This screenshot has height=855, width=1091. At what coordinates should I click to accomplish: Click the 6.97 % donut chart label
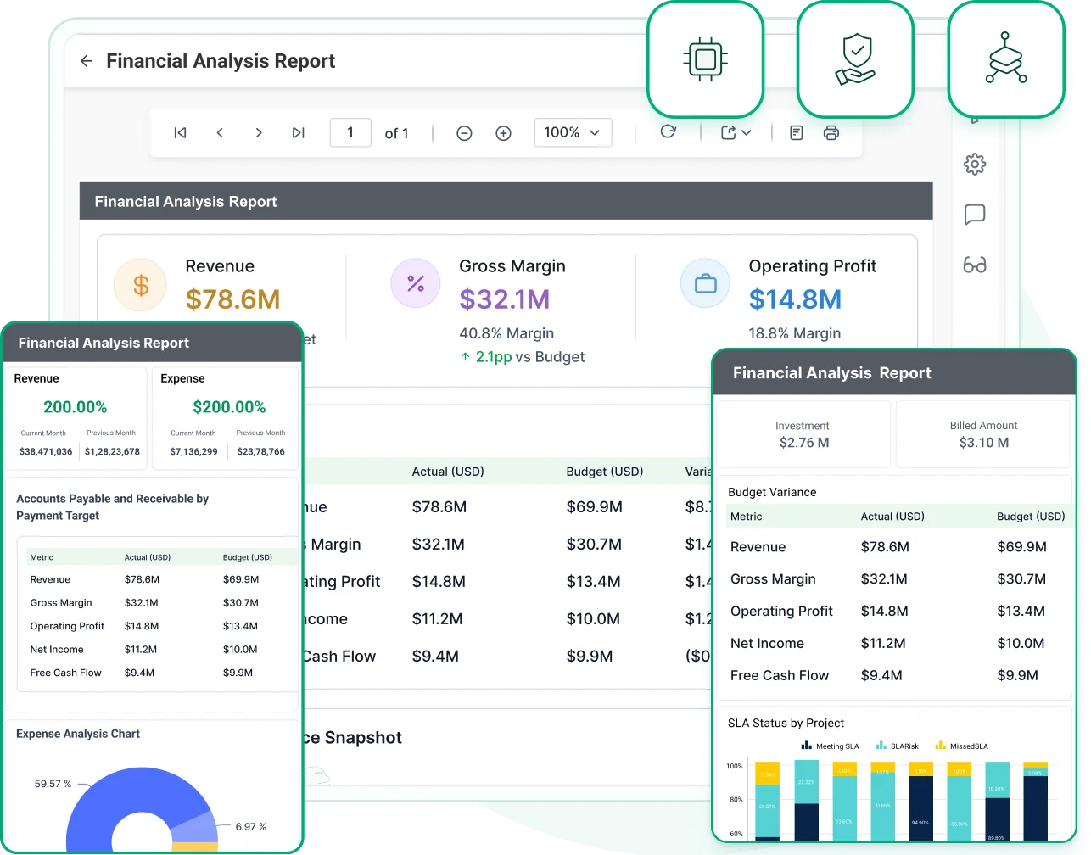(251, 827)
